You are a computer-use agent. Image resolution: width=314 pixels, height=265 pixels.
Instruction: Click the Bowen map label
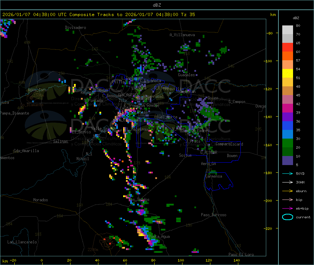[x=232, y=156]
